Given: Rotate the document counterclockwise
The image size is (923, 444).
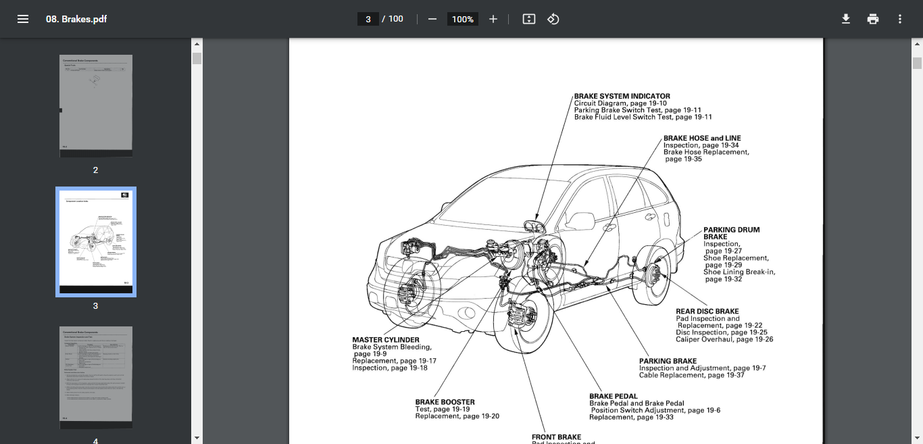Looking at the screenshot, I should (553, 19).
